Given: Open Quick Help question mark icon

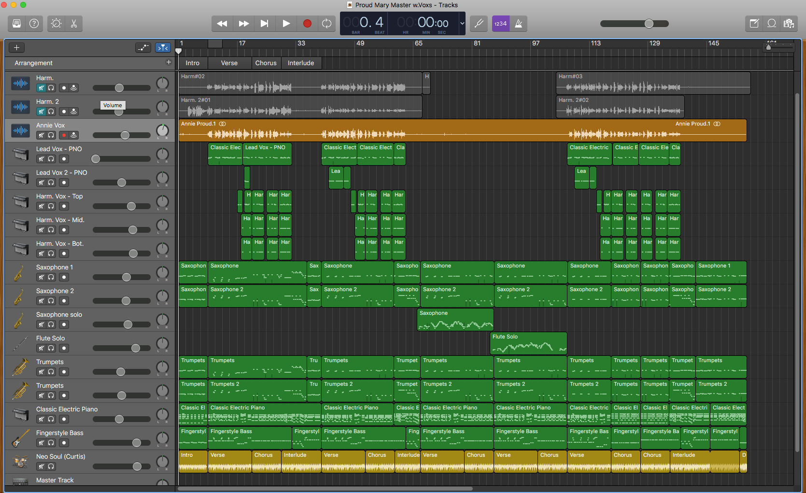Looking at the screenshot, I should 34,23.
